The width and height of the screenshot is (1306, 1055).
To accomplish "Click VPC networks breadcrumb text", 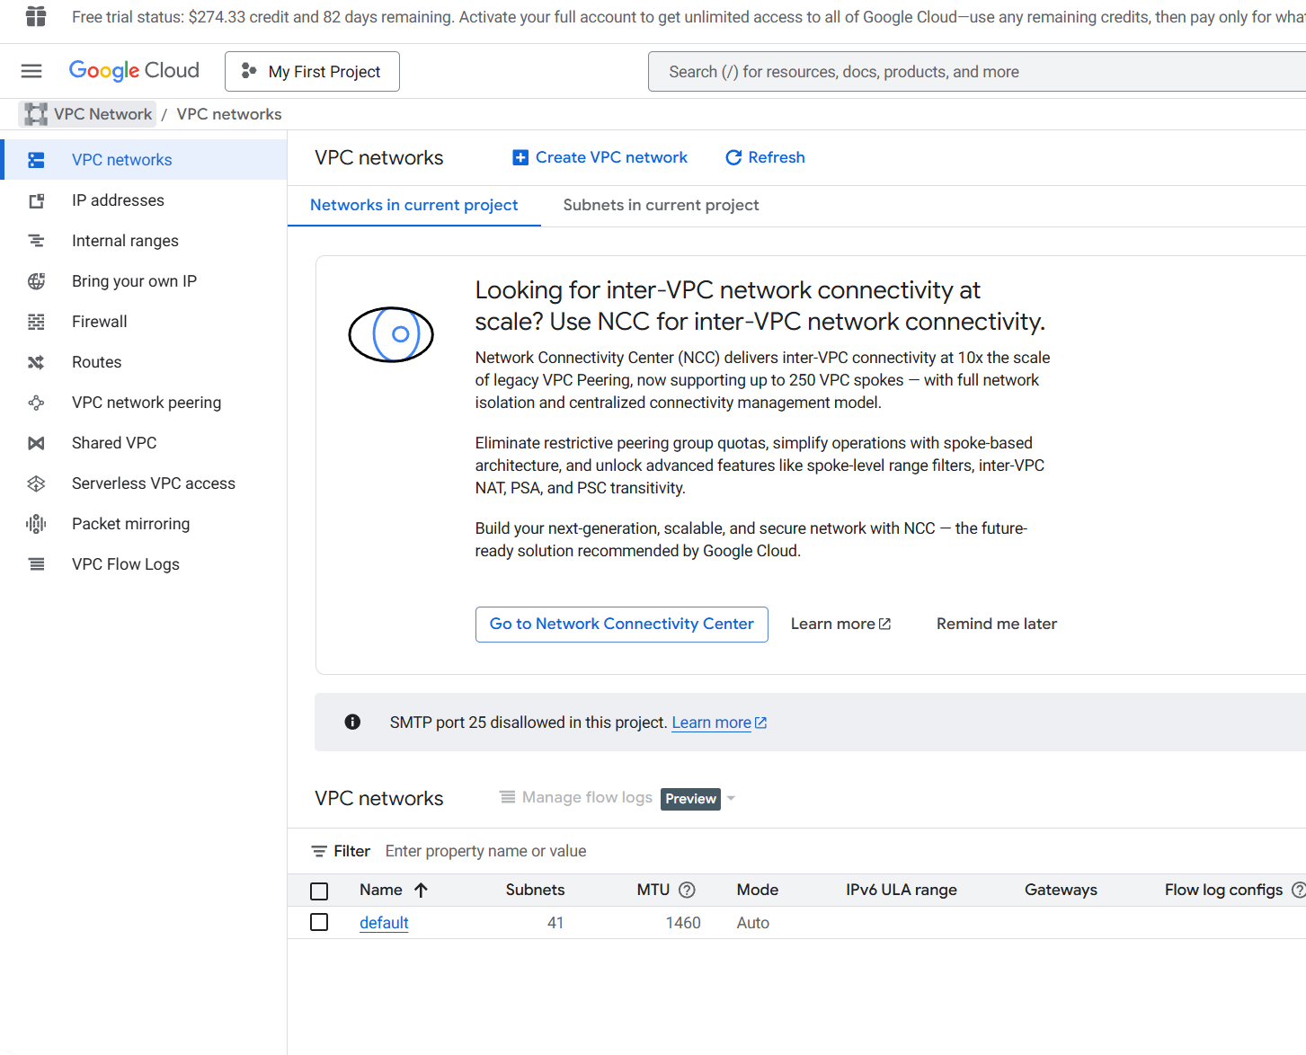I will [229, 114].
